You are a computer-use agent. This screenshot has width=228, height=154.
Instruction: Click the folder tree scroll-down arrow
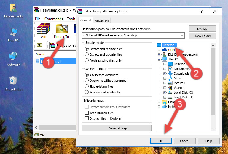point(213,129)
